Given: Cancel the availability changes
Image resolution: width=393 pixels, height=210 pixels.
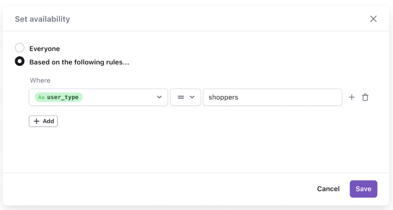Looking at the screenshot, I should (328, 189).
